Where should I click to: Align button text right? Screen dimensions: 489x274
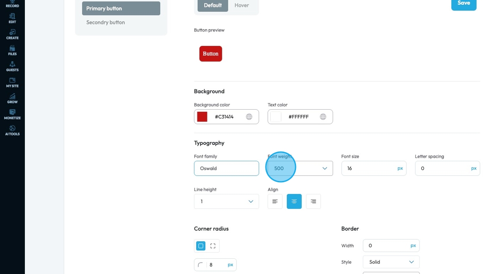(313, 201)
